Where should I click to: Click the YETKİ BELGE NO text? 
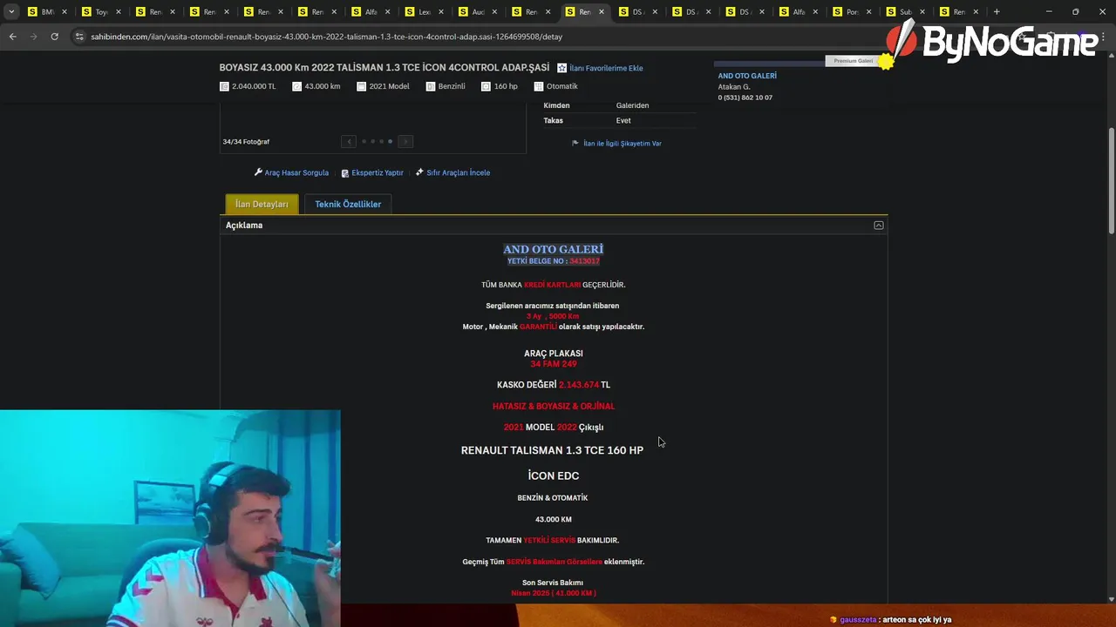(x=554, y=261)
